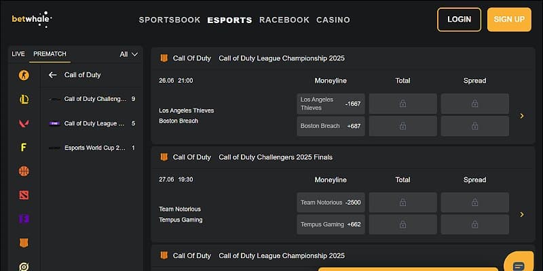Screen dimensions: 543x271
Task: Open the All filter dropdown
Action: (128, 54)
